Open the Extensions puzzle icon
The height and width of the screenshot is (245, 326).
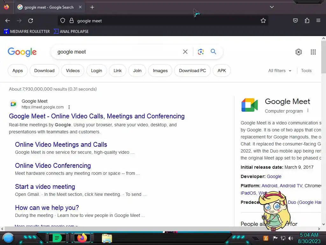click(307, 20)
